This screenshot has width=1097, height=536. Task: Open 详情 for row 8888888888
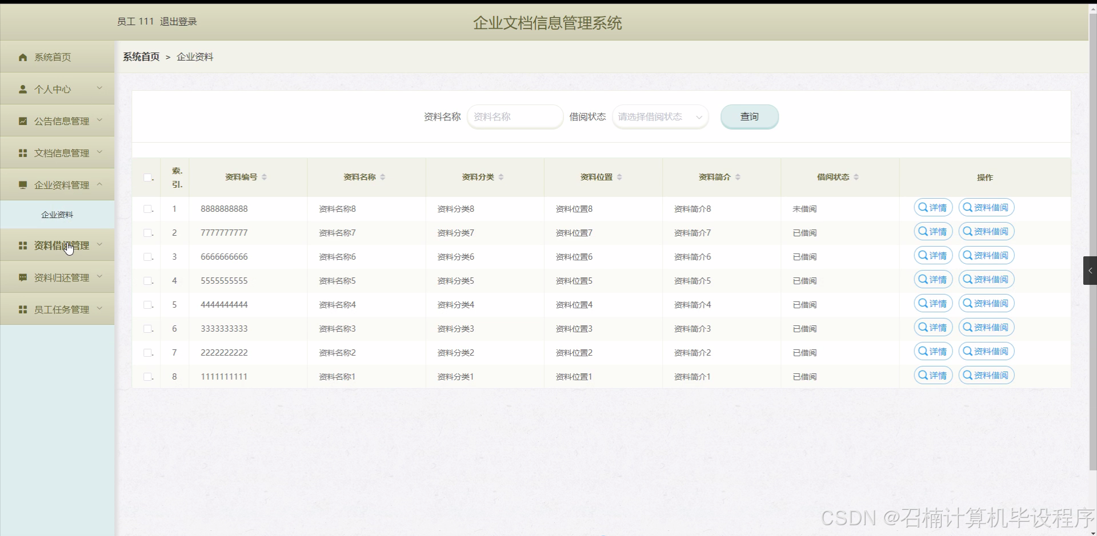tap(933, 208)
